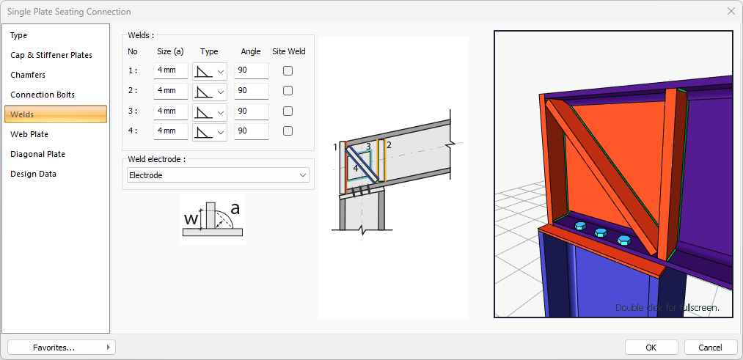Check the Site Weld box for weld 4
This screenshot has width=743, height=360.
coord(288,131)
